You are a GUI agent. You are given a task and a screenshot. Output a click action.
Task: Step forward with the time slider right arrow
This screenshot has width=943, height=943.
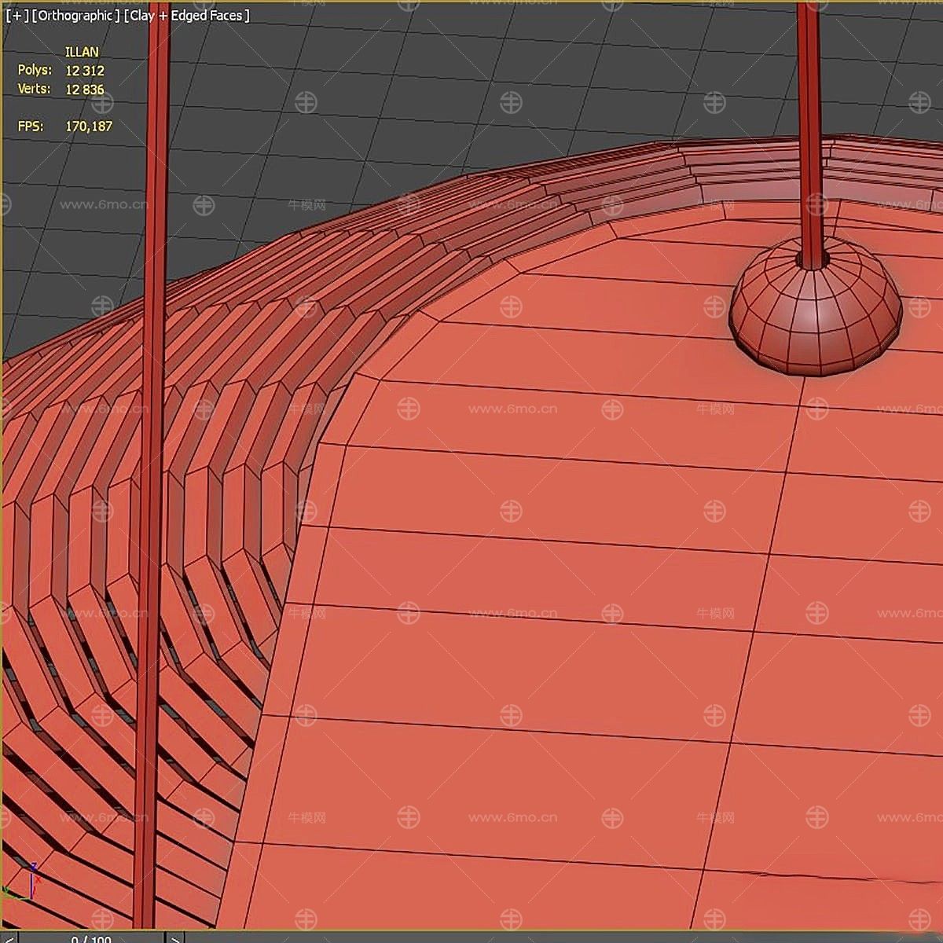[x=176, y=937]
